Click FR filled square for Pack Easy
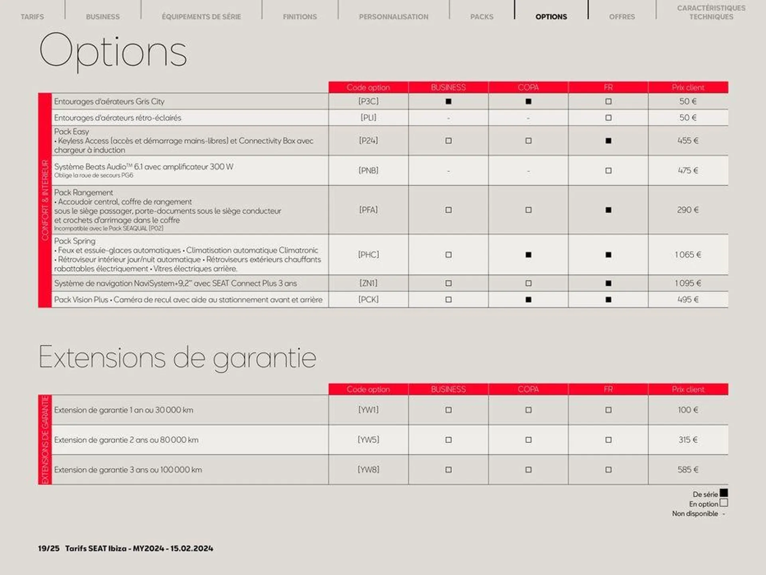This screenshot has height=575, width=766. pos(608,140)
